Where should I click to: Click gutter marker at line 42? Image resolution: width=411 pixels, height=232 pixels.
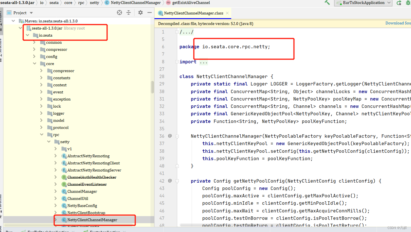170,181
